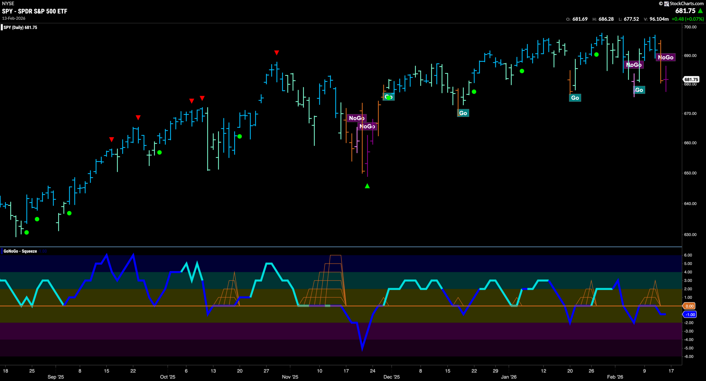
Task: Click the green dot near September 29
Action: [x=159, y=152]
